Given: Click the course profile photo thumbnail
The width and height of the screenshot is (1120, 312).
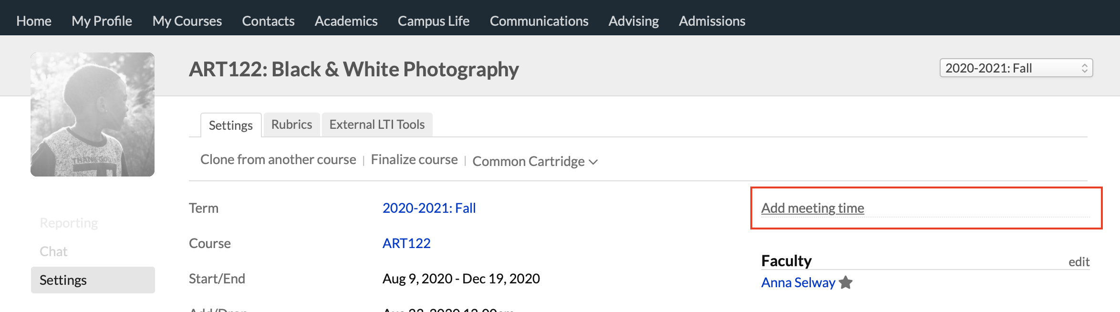Looking at the screenshot, I should [93, 114].
